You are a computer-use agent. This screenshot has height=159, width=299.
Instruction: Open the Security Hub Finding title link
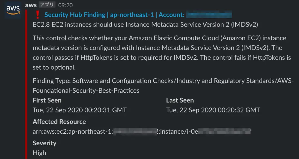(x=114, y=15)
